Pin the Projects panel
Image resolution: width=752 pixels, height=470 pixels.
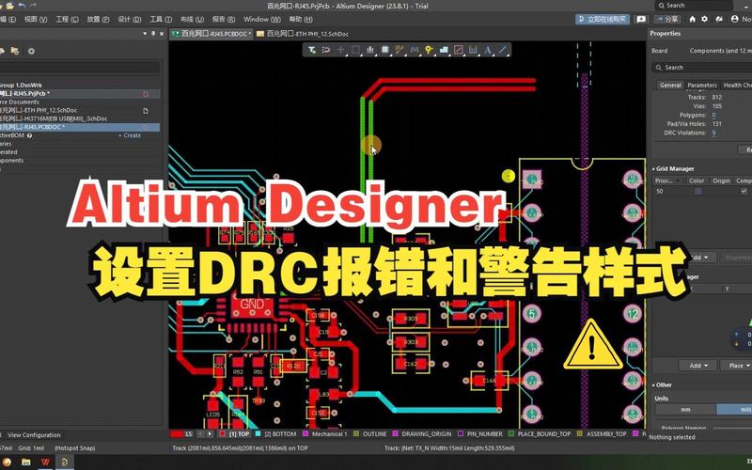tap(153, 34)
